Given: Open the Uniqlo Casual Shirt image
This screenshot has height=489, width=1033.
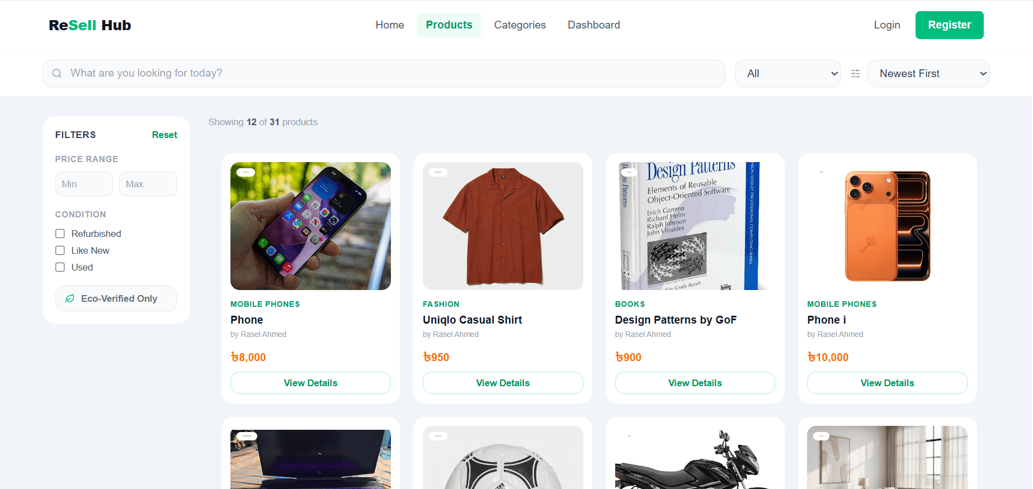Looking at the screenshot, I should tap(503, 226).
